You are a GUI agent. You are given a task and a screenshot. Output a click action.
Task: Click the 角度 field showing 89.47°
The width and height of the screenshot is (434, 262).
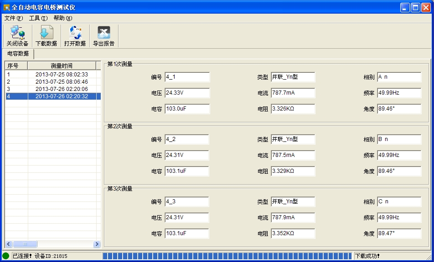coord(399,233)
